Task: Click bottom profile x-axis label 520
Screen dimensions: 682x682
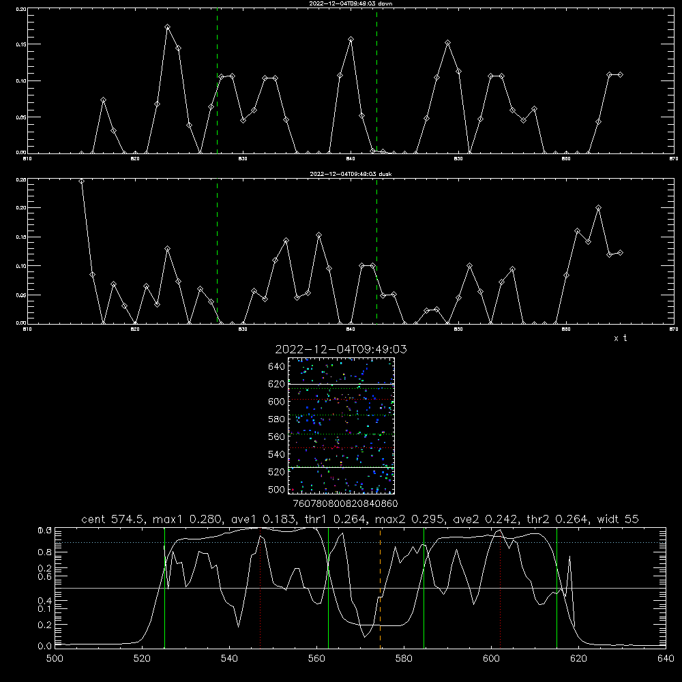Action: click(x=142, y=658)
